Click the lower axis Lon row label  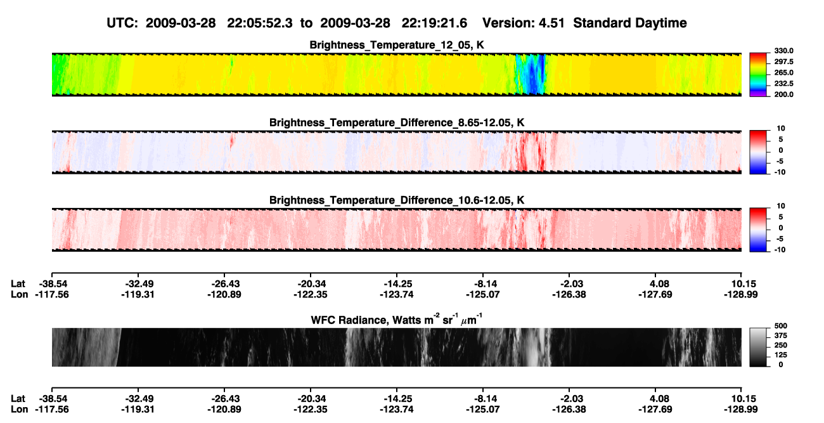(19, 409)
